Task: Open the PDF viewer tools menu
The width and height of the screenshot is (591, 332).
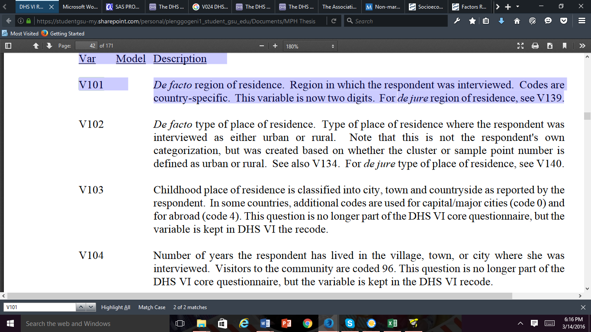Action: [x=582, y=46]
